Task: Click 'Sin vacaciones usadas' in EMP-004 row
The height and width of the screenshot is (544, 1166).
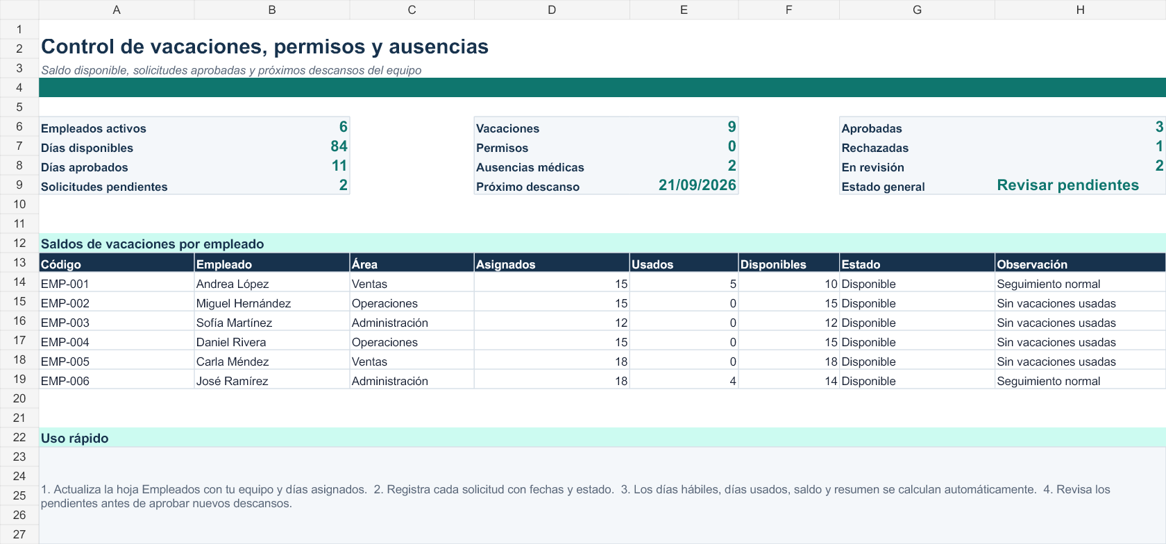Action: 1056,342
